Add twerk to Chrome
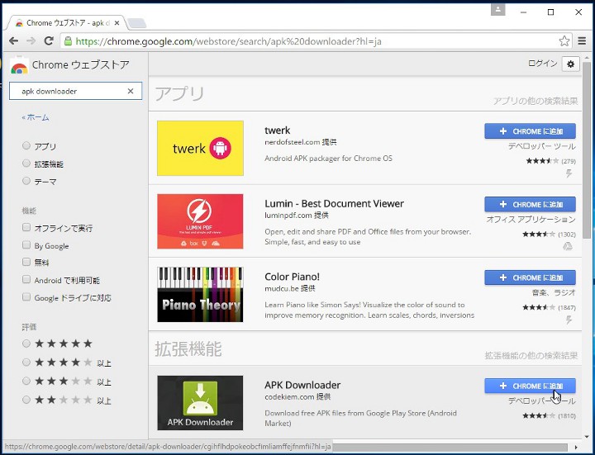595x455 pixels. click(x=530, y=131)
